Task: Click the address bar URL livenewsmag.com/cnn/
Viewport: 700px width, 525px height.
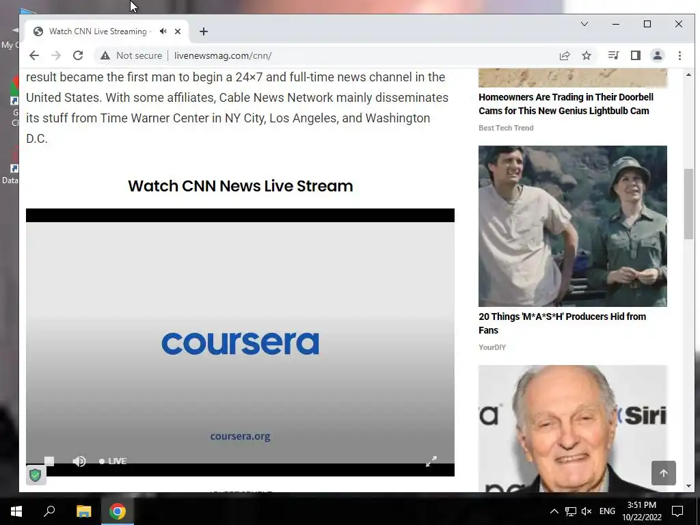Action: [x=223, y=55]
